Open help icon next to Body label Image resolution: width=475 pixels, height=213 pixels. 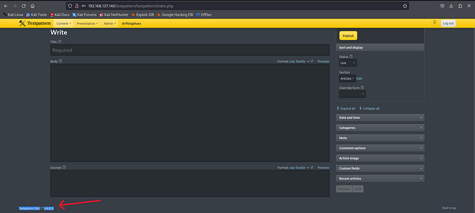(x=60, y=61)
